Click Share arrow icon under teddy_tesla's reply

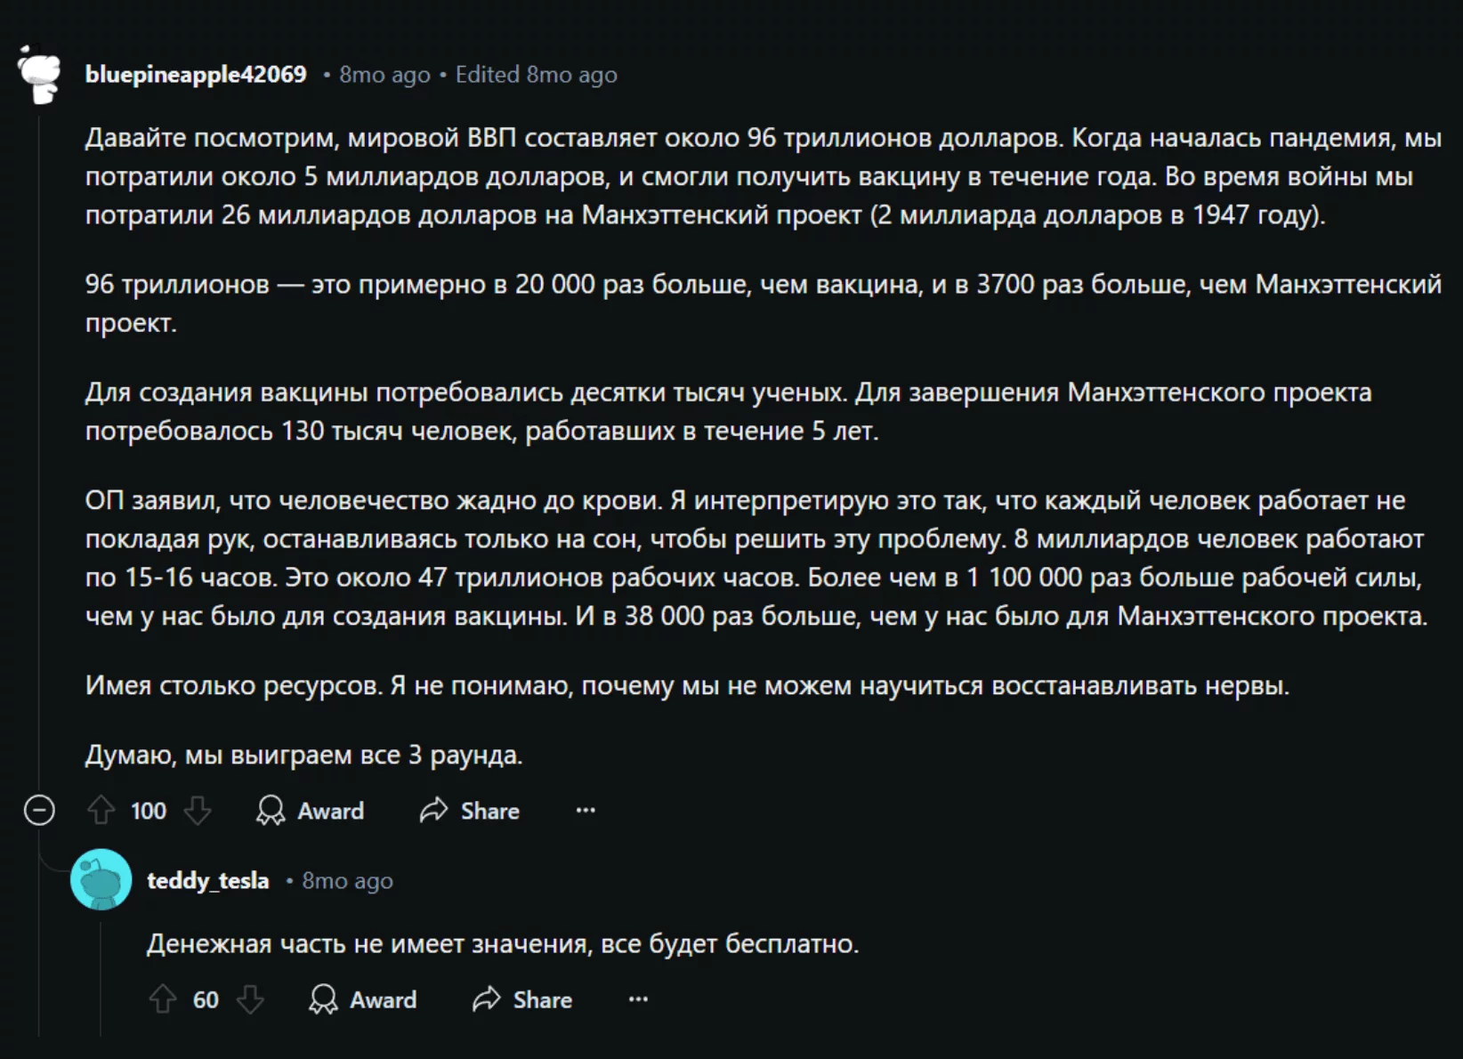pos(486,999)
